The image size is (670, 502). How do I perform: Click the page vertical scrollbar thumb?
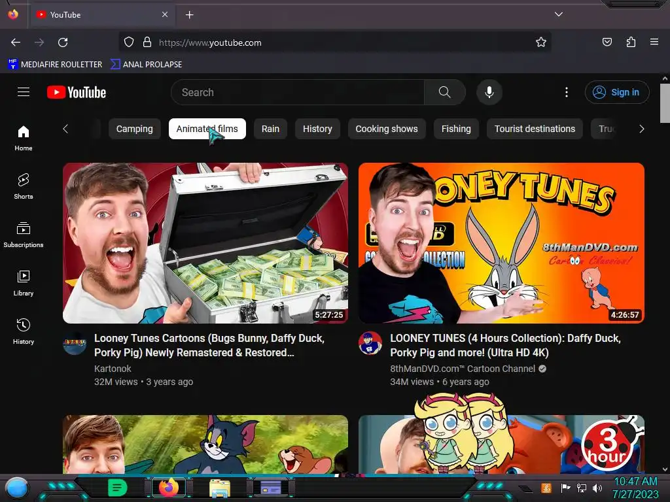665,103
